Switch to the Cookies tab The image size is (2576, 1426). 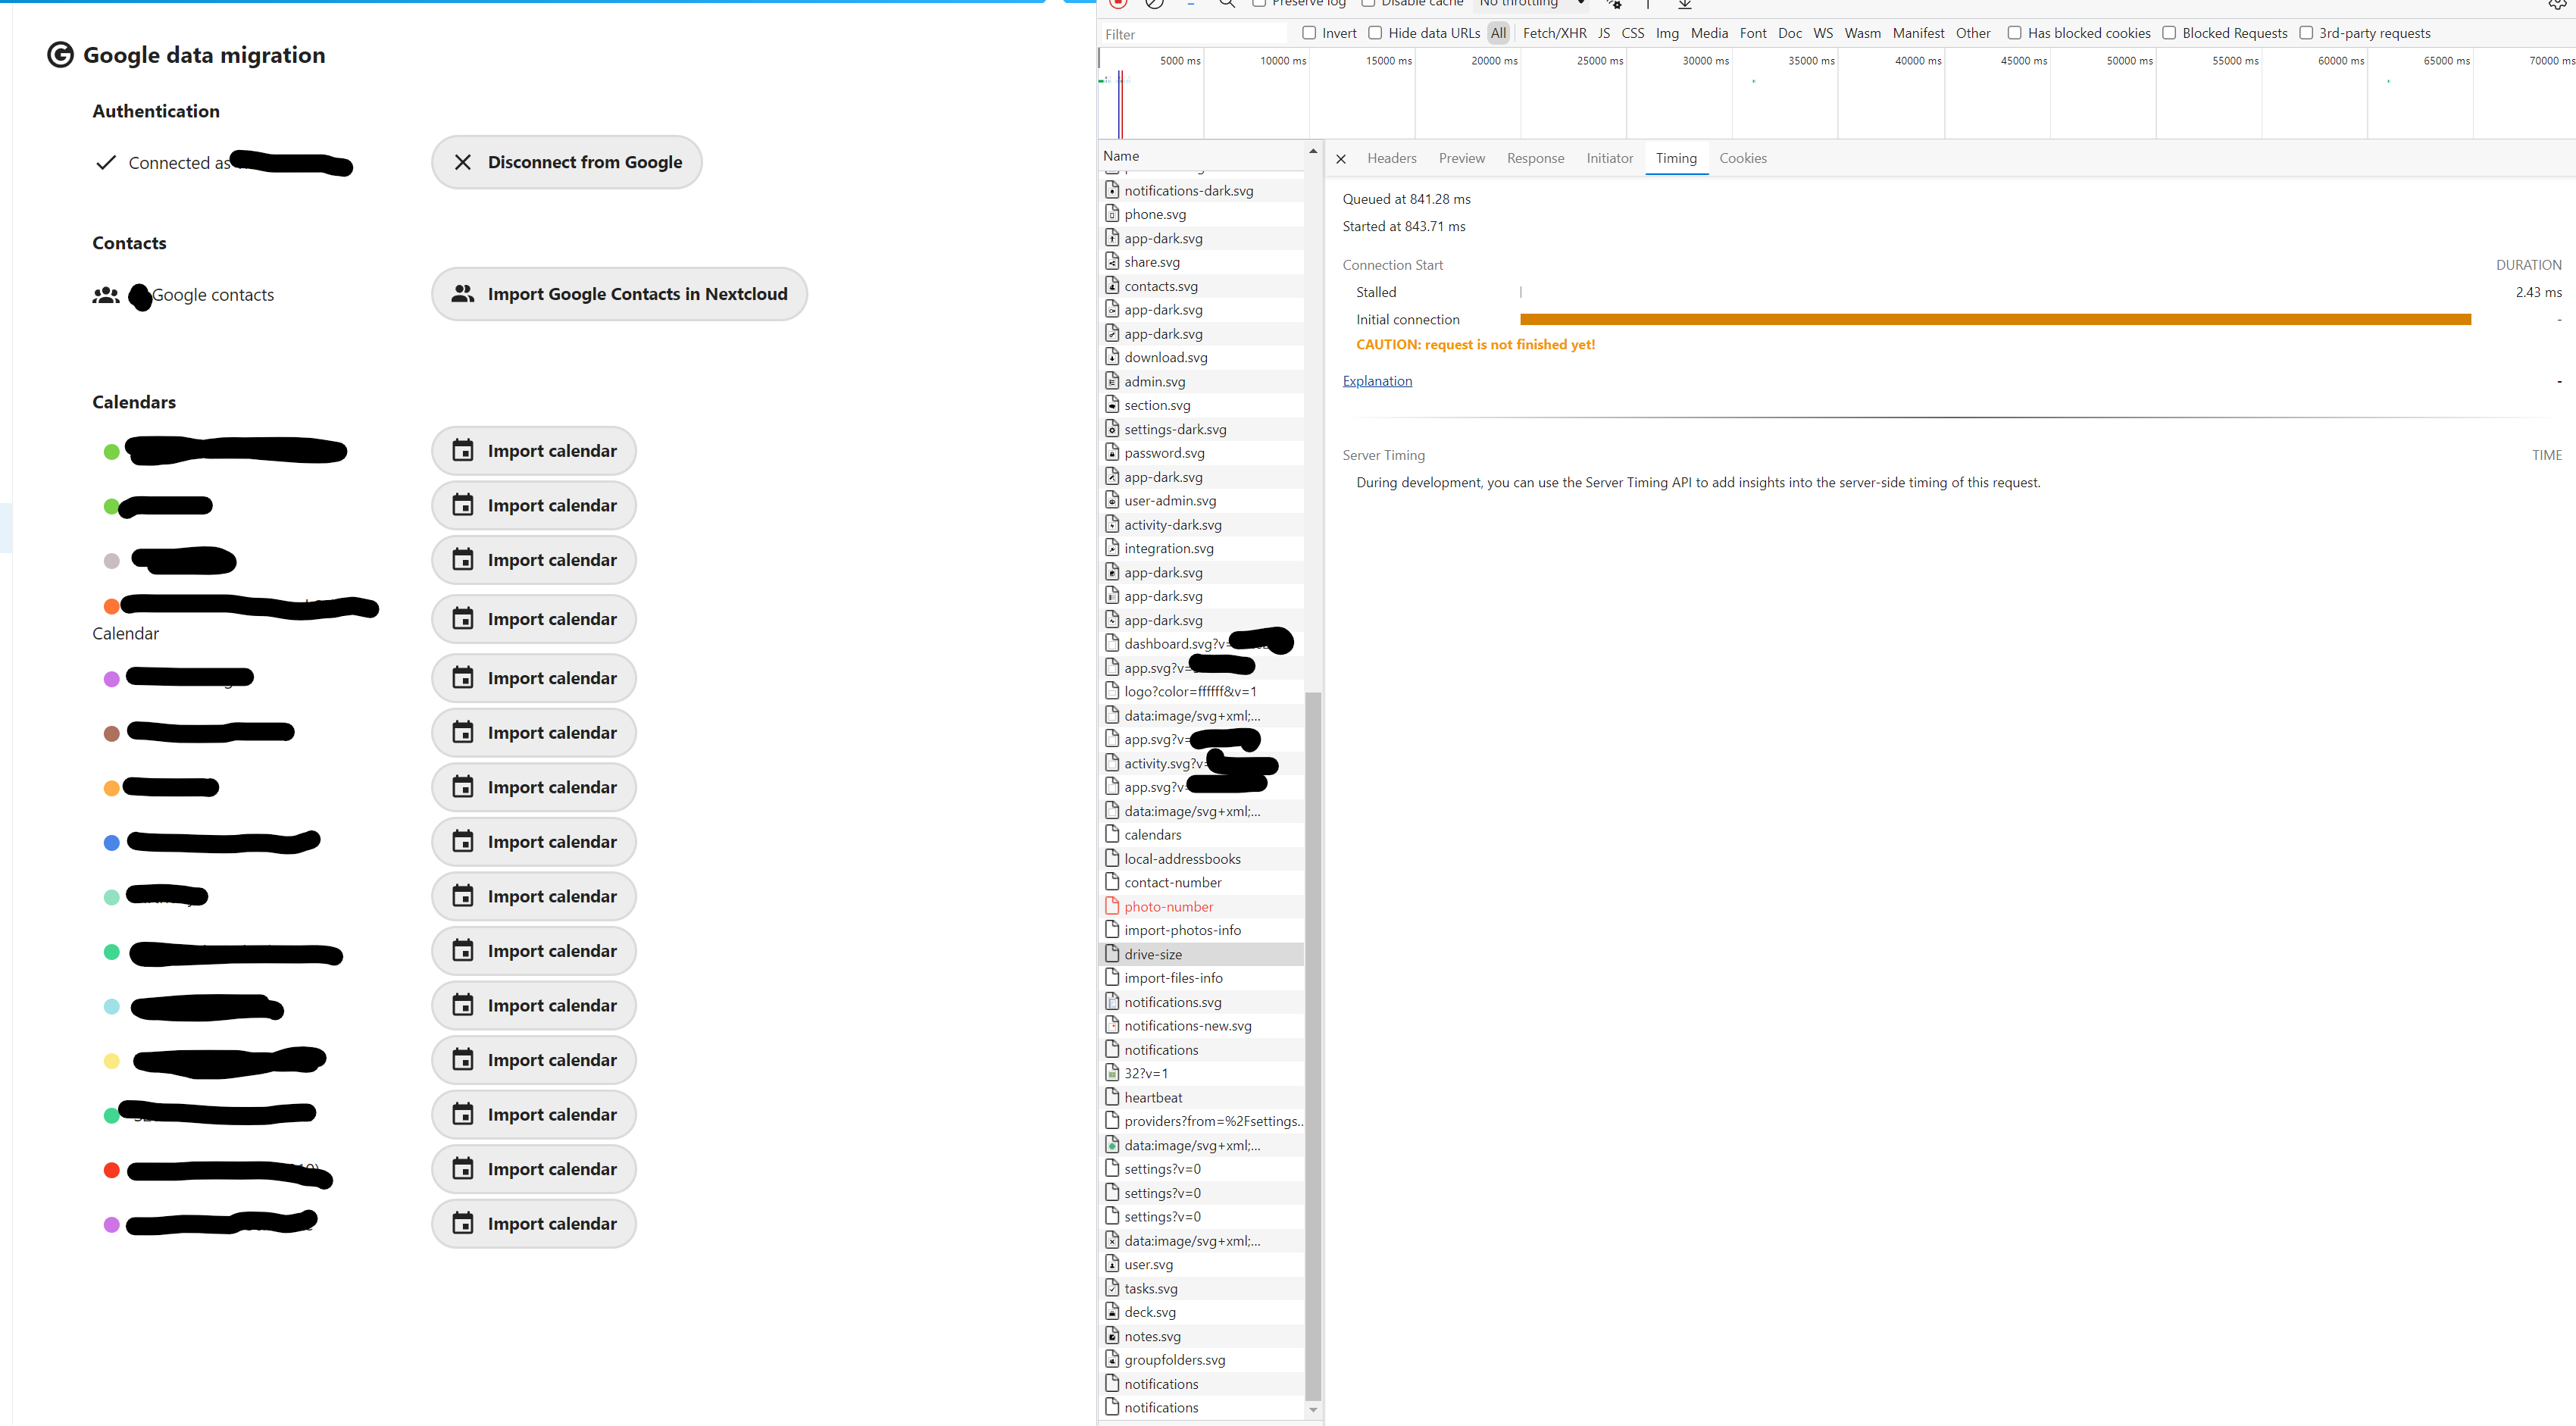click(1743, 158)
